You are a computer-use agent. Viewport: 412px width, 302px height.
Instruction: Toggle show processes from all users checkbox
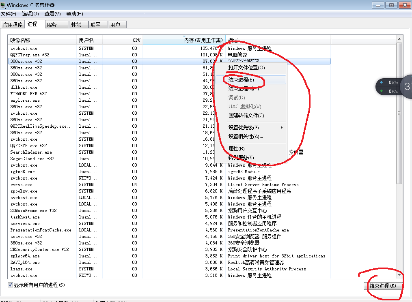(10, 285)
